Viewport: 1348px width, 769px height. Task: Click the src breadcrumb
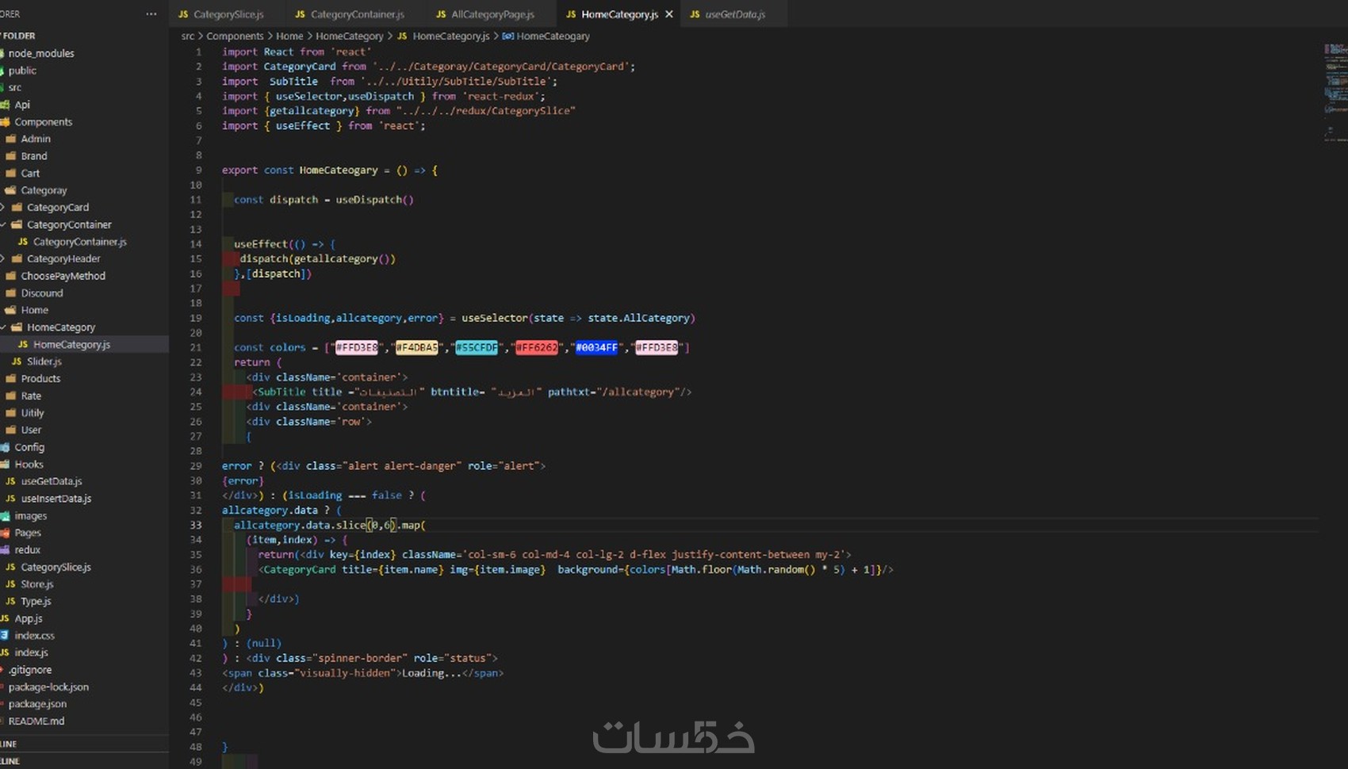point(188,36)
